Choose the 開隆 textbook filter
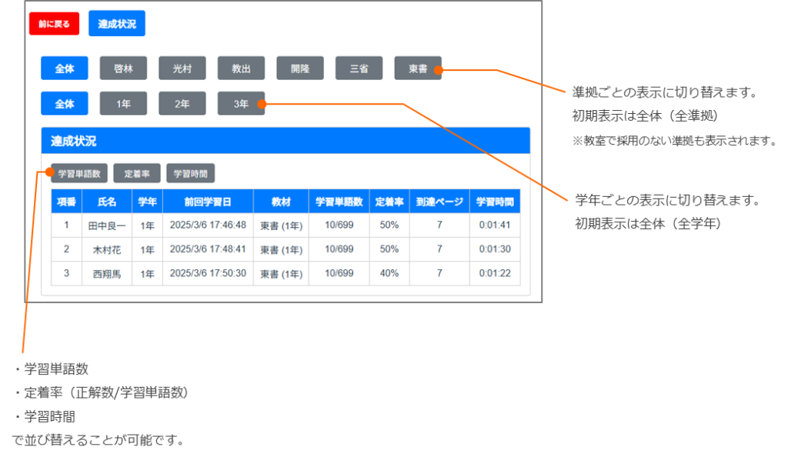788x457 pixels. pos(300,68)
